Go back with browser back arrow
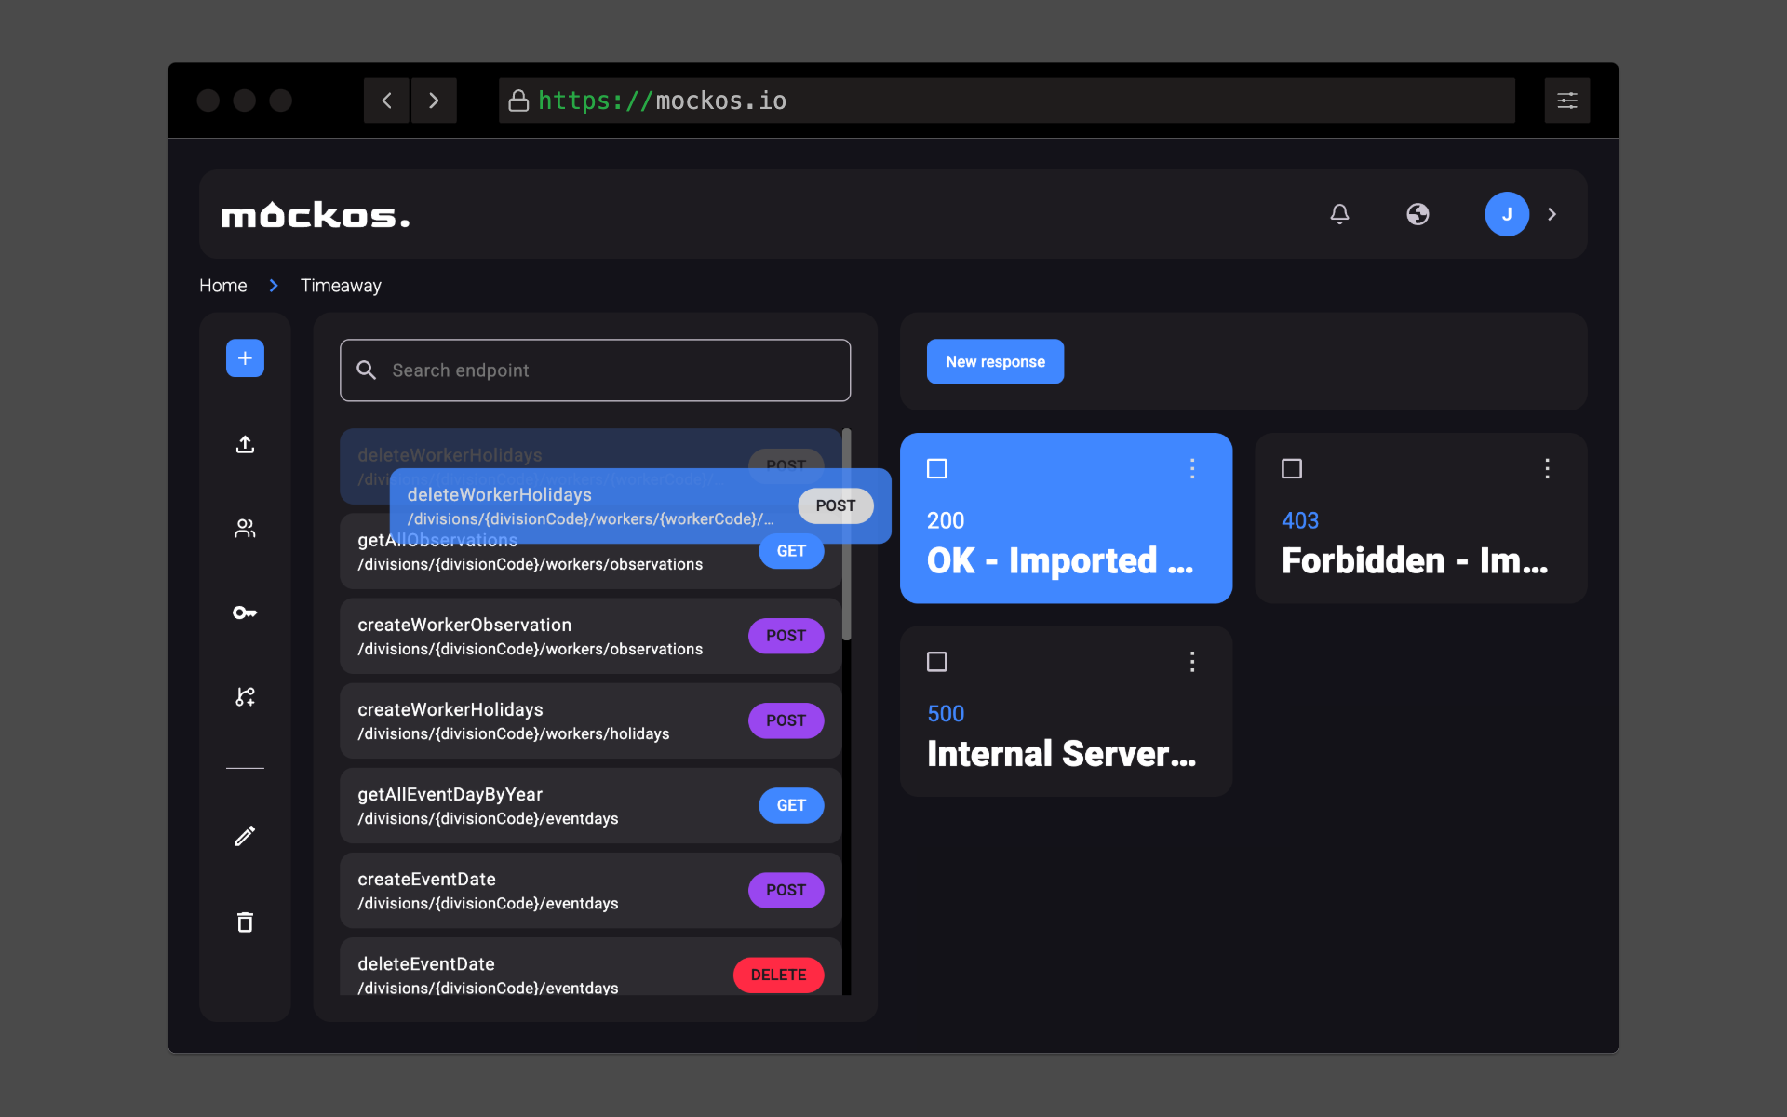1787x1117 pixels. click(386, 101)
